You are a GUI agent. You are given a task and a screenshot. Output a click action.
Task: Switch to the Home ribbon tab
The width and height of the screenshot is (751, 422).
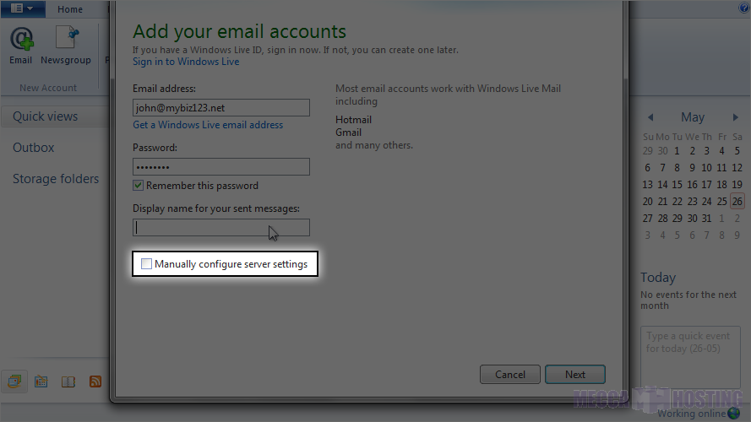pos(70,9)
